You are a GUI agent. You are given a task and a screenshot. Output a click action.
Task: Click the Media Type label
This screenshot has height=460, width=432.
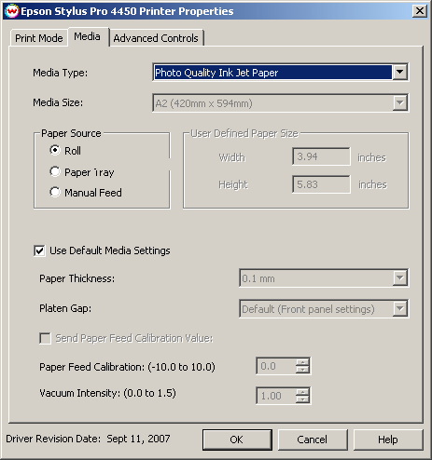61,73
